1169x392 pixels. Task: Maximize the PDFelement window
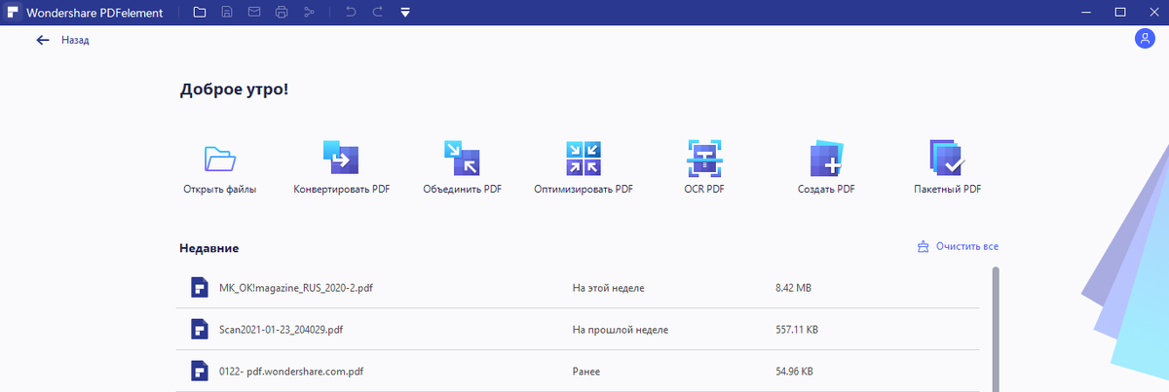[x=1120, y=13]
